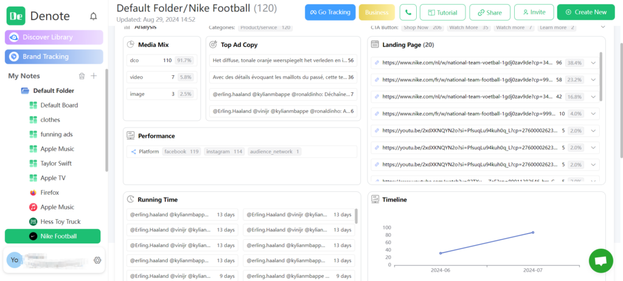Viewport: 623px width, 281px height.
Task: Open the user settings gear icon
Action: pos(97,260)
